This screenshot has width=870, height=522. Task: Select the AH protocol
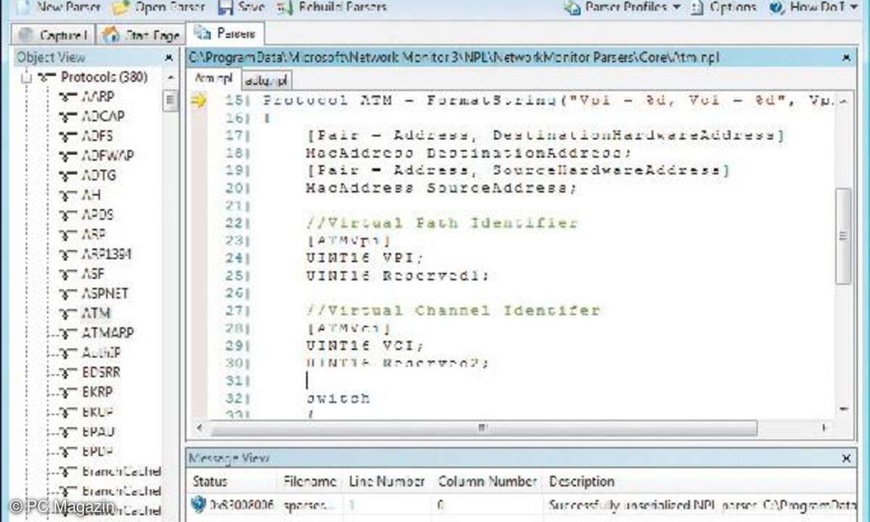(x=91, y=195)
